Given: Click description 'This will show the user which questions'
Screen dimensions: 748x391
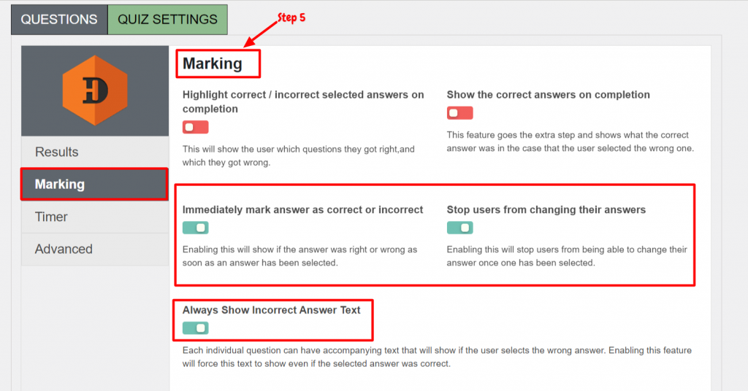Looking at the screenshot, I should 299,155.
